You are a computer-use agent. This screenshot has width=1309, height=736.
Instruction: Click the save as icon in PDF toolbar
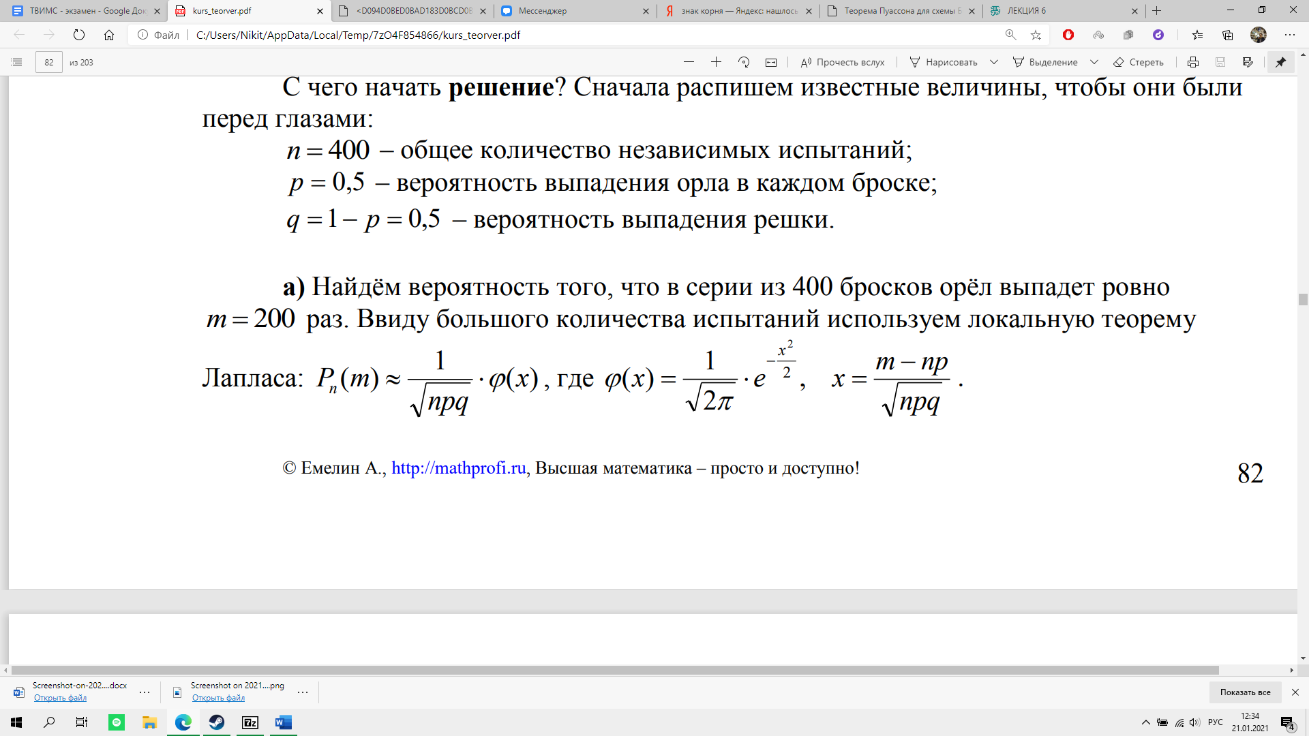[1248, 62]
